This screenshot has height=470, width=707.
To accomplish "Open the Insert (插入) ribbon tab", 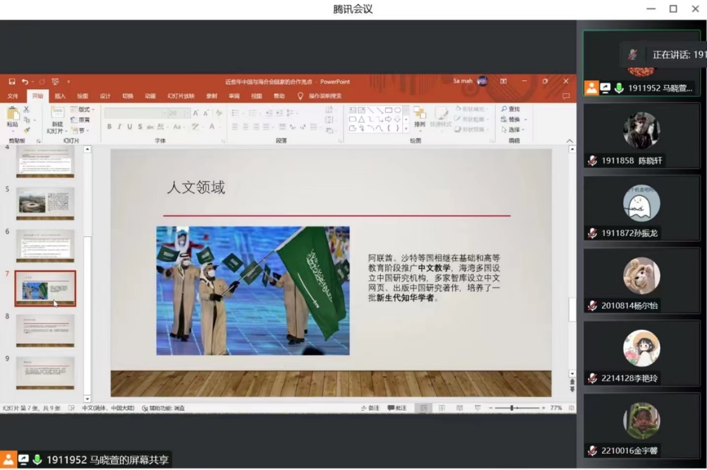I will click(x=60, y=96).
